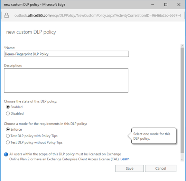Viewport: 186px width, 181px height.
Task: Click the Save button
Action: [129, 168]
